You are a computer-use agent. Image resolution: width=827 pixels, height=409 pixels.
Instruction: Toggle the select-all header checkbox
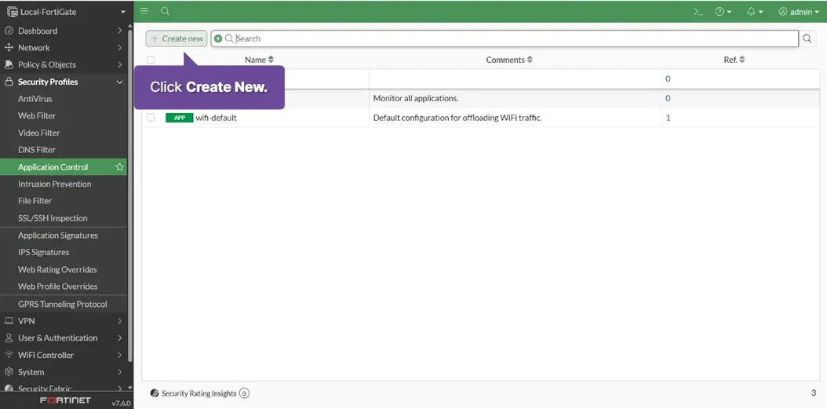tap(151, 60)
